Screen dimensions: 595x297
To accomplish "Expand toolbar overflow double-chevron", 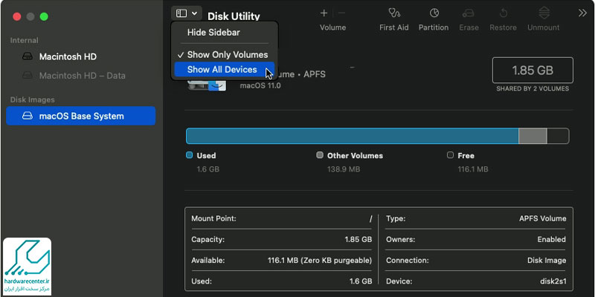I will (x=582, y=13).
